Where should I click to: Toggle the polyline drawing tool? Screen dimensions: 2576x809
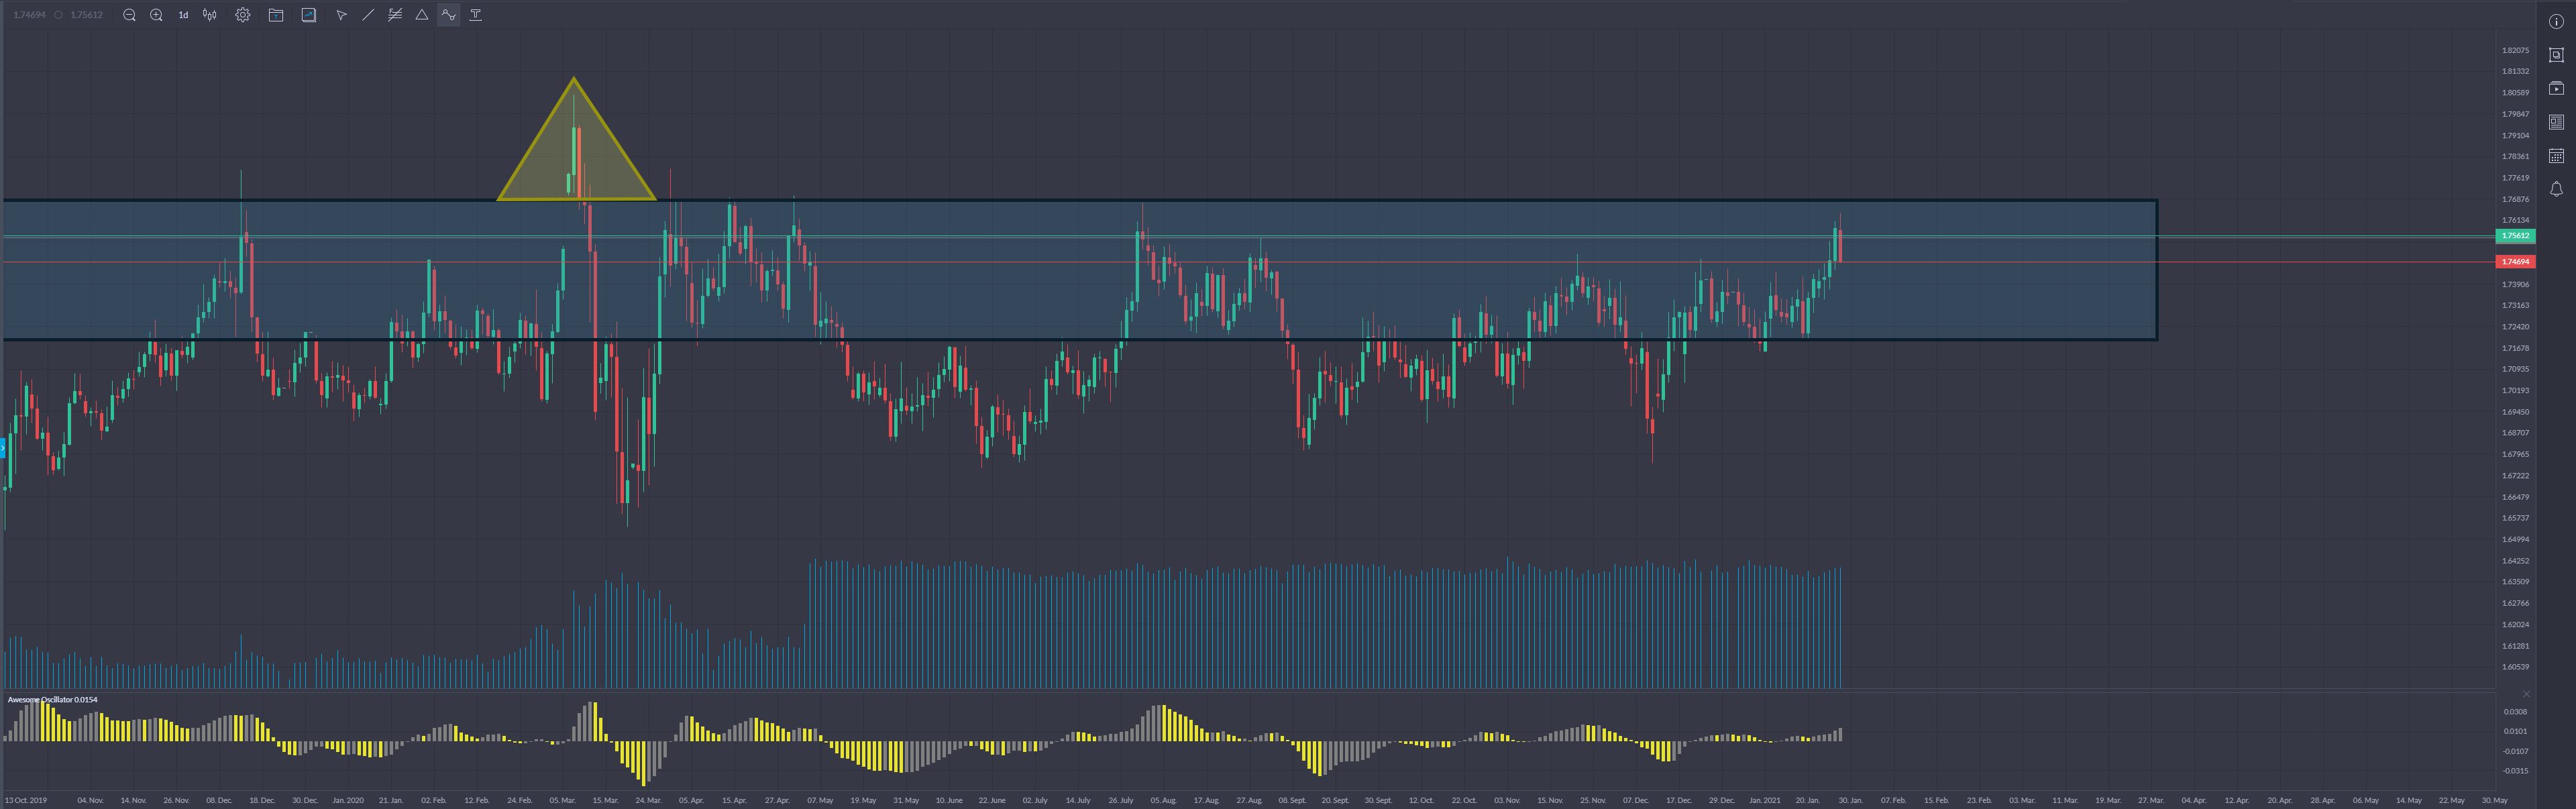449,15
